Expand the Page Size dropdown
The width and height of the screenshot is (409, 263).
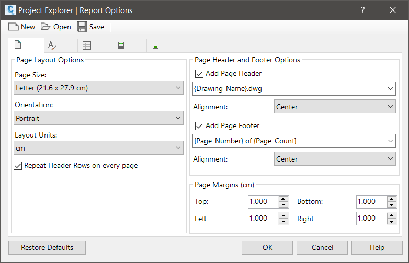pos(99,88)
